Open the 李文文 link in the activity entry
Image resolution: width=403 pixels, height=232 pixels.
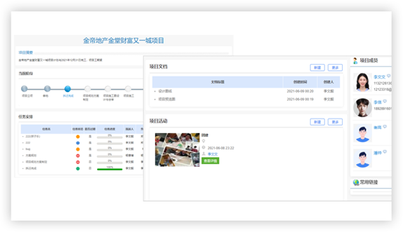click(213, 154)
